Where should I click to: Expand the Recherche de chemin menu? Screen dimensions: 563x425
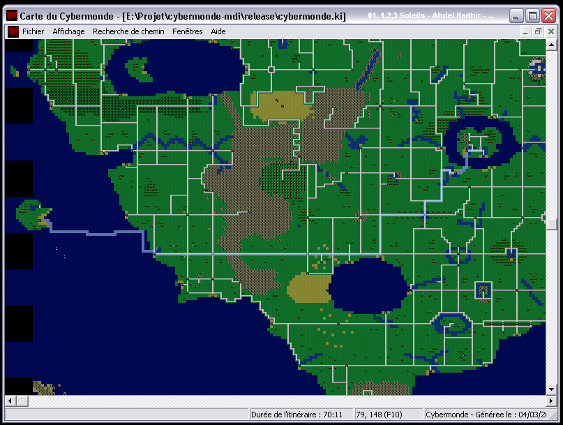coord(128,31)
